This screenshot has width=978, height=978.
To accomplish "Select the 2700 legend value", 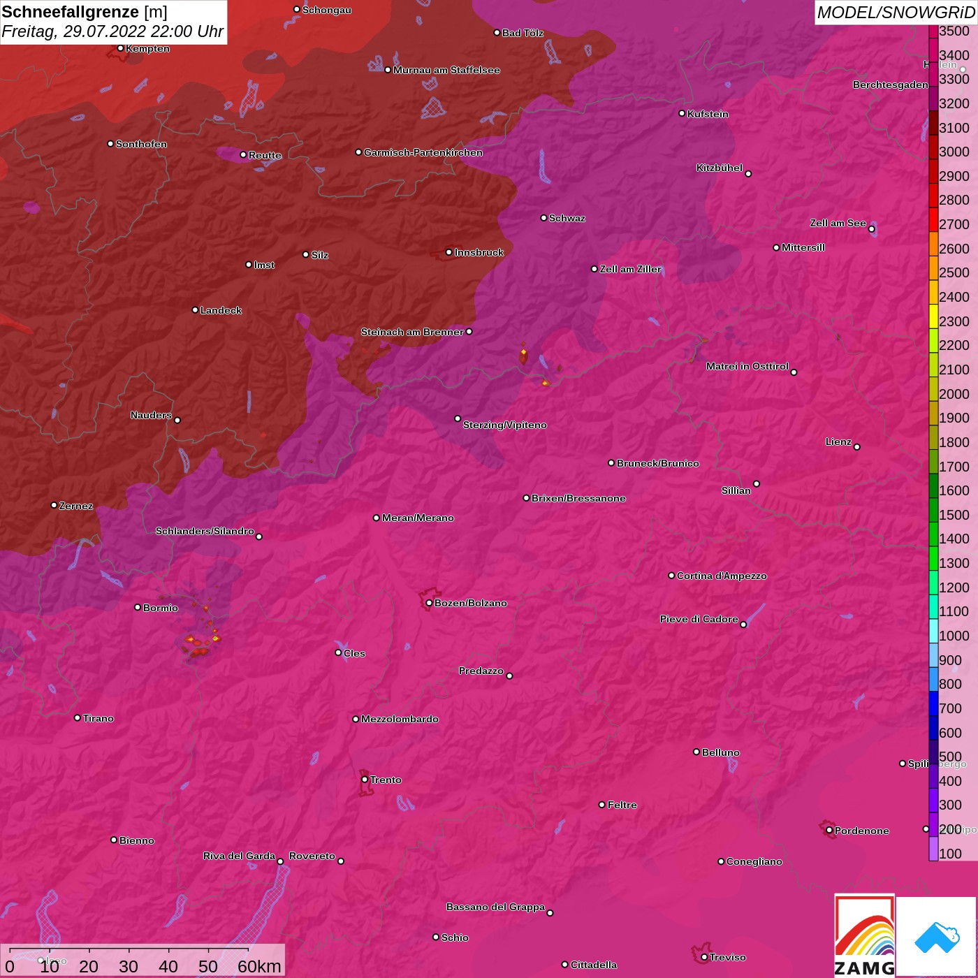I will [954, 224].
